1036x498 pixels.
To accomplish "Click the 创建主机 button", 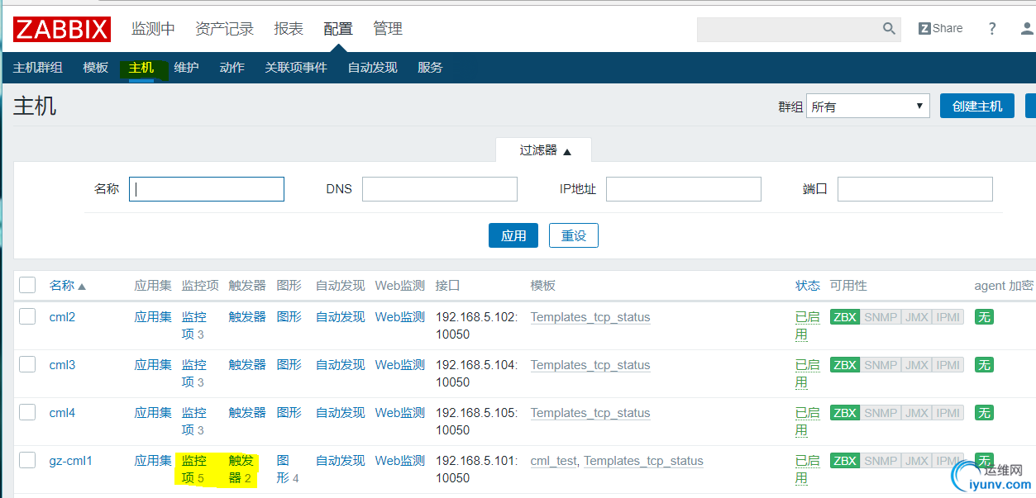I will (x=977, y=106).
